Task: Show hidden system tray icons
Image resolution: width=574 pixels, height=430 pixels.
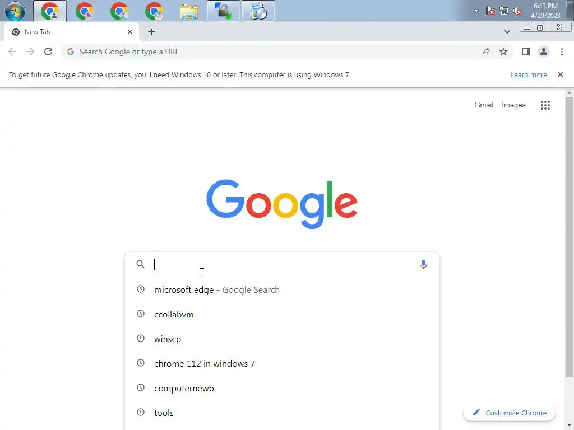Action: click(476, 11)
